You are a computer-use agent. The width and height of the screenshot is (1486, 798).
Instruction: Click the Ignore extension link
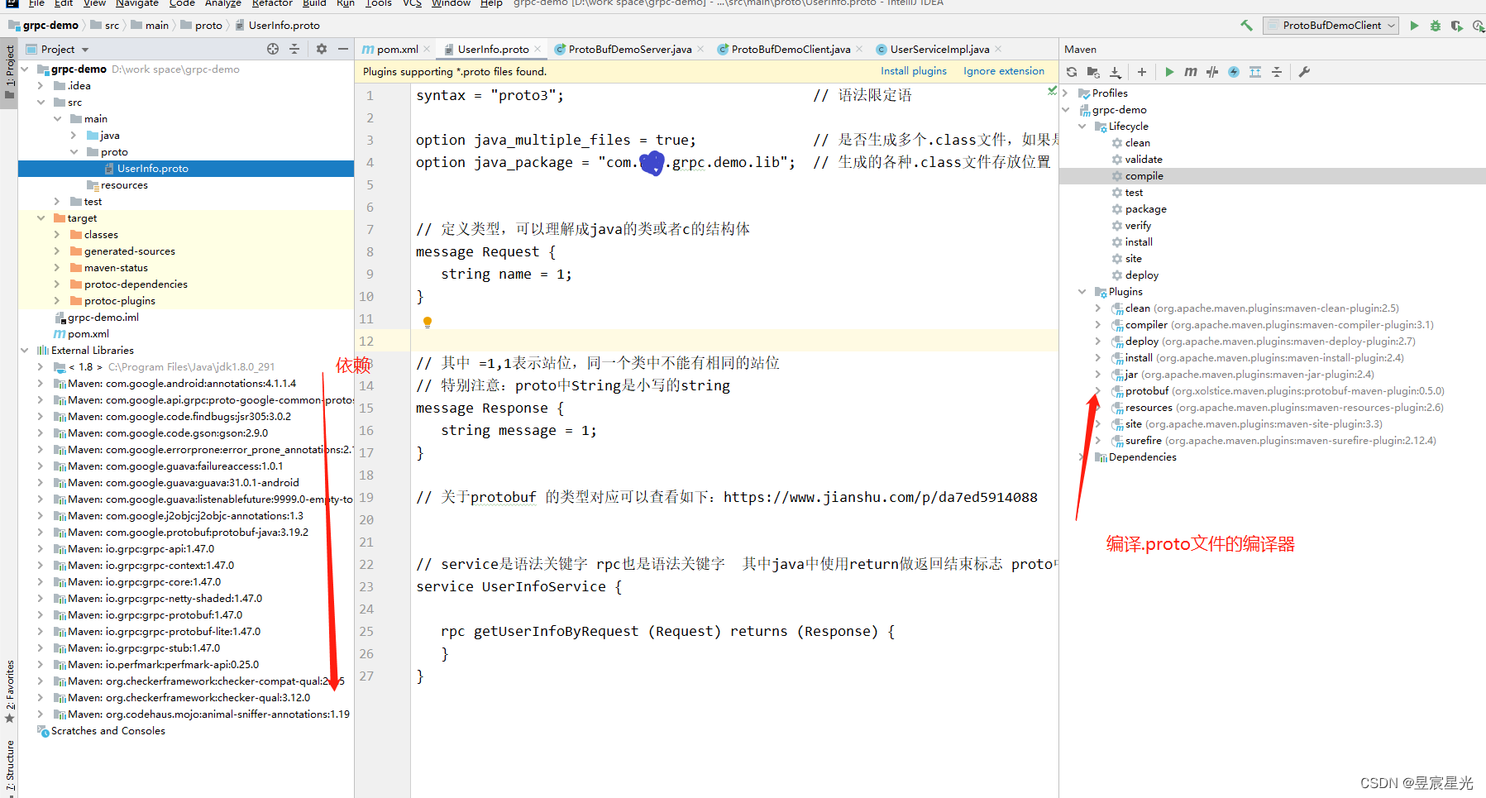[1004, 71]
